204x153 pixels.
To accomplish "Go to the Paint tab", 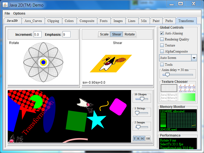I will pyautogui.click(x=156, y=21).
